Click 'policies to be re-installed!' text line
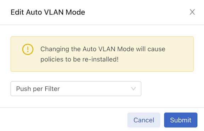204x131 pixels. click(79, 59)
